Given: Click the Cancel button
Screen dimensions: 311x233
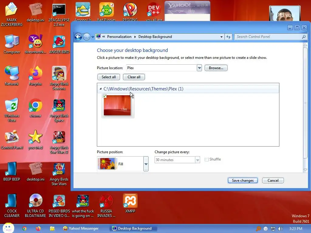Looking at the screenshot, I should (273, 181).
